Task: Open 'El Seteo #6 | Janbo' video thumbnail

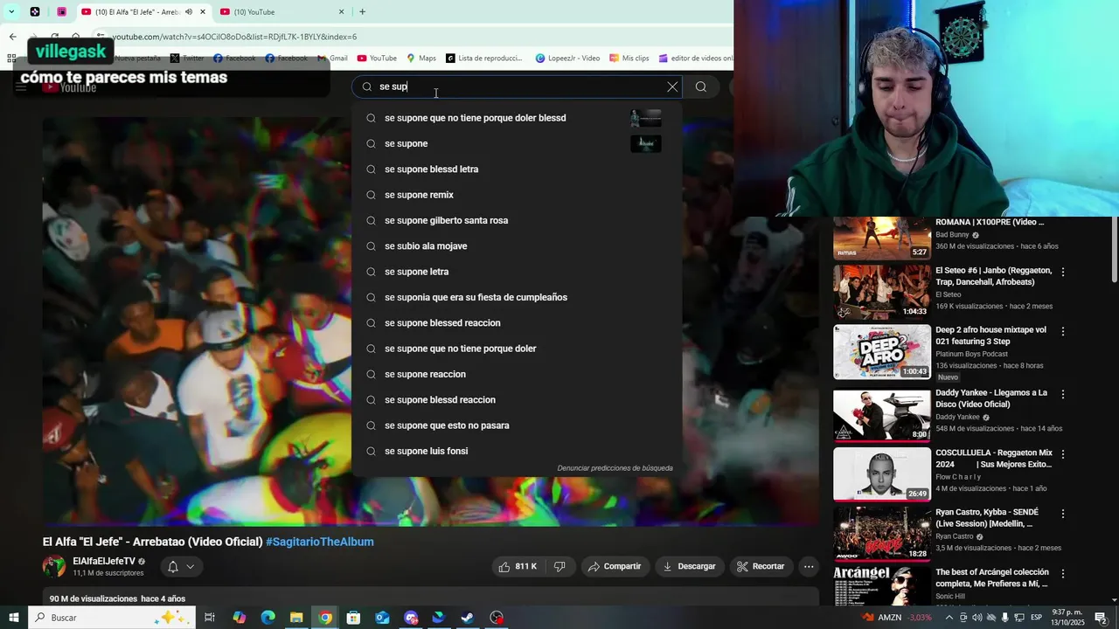Action: point(882,292)
